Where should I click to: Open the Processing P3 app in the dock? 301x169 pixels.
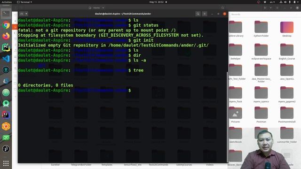tap(6, 149)
